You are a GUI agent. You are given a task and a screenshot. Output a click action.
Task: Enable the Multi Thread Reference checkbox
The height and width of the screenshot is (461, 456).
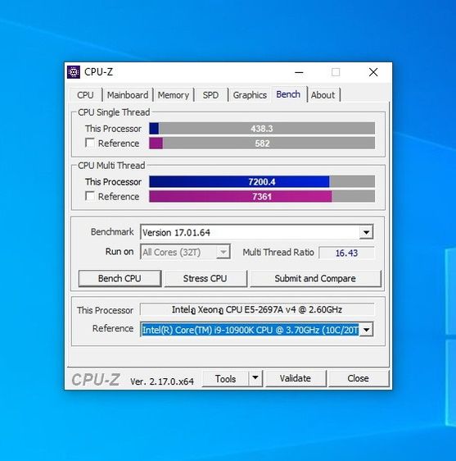[x=90, y=196]
